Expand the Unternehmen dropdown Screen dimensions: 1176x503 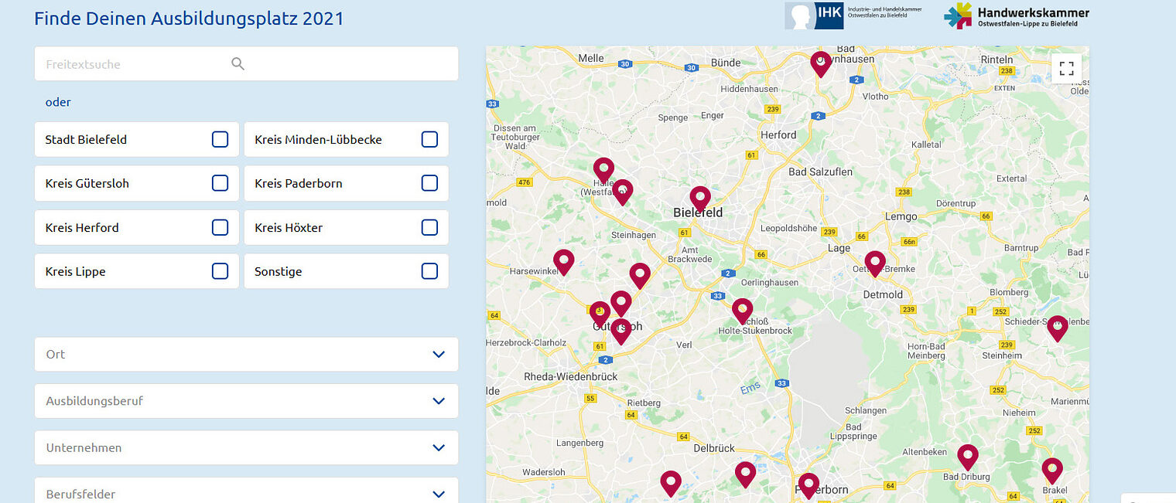246,447
